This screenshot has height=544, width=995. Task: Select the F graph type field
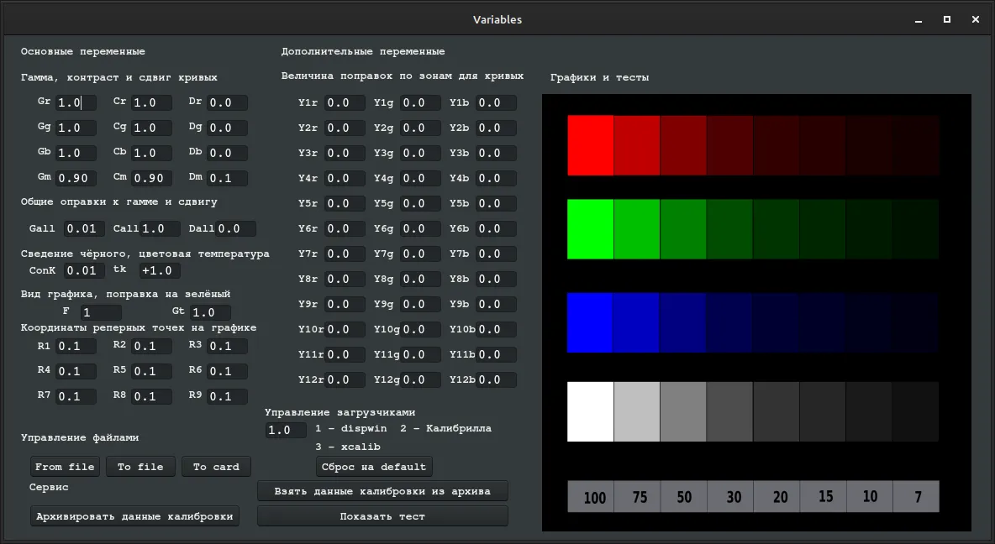coord(101,312)
